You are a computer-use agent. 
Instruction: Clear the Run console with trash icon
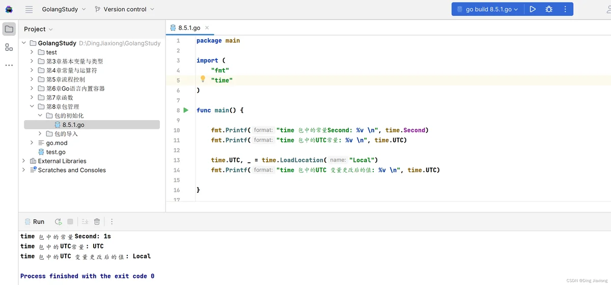[x=97, y=221]
